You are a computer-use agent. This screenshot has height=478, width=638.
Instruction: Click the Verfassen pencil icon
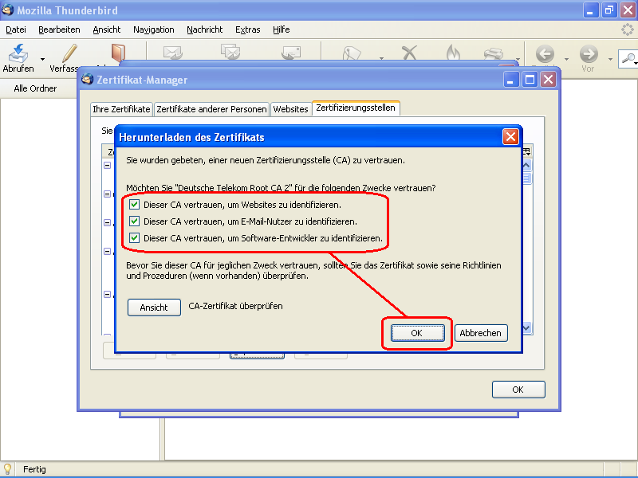coord(69,53)
